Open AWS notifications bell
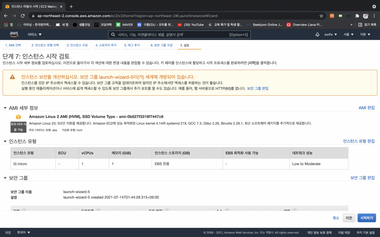 pos(317,34)
